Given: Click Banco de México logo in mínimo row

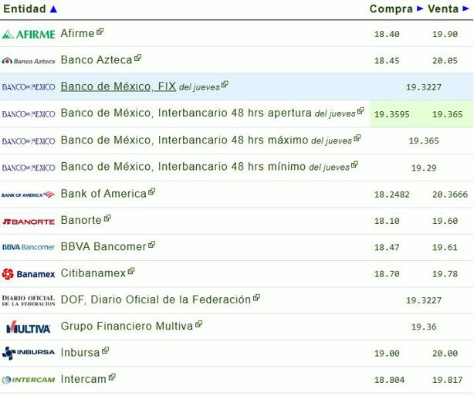Looking at the screenshot, I should click(29, 168).
